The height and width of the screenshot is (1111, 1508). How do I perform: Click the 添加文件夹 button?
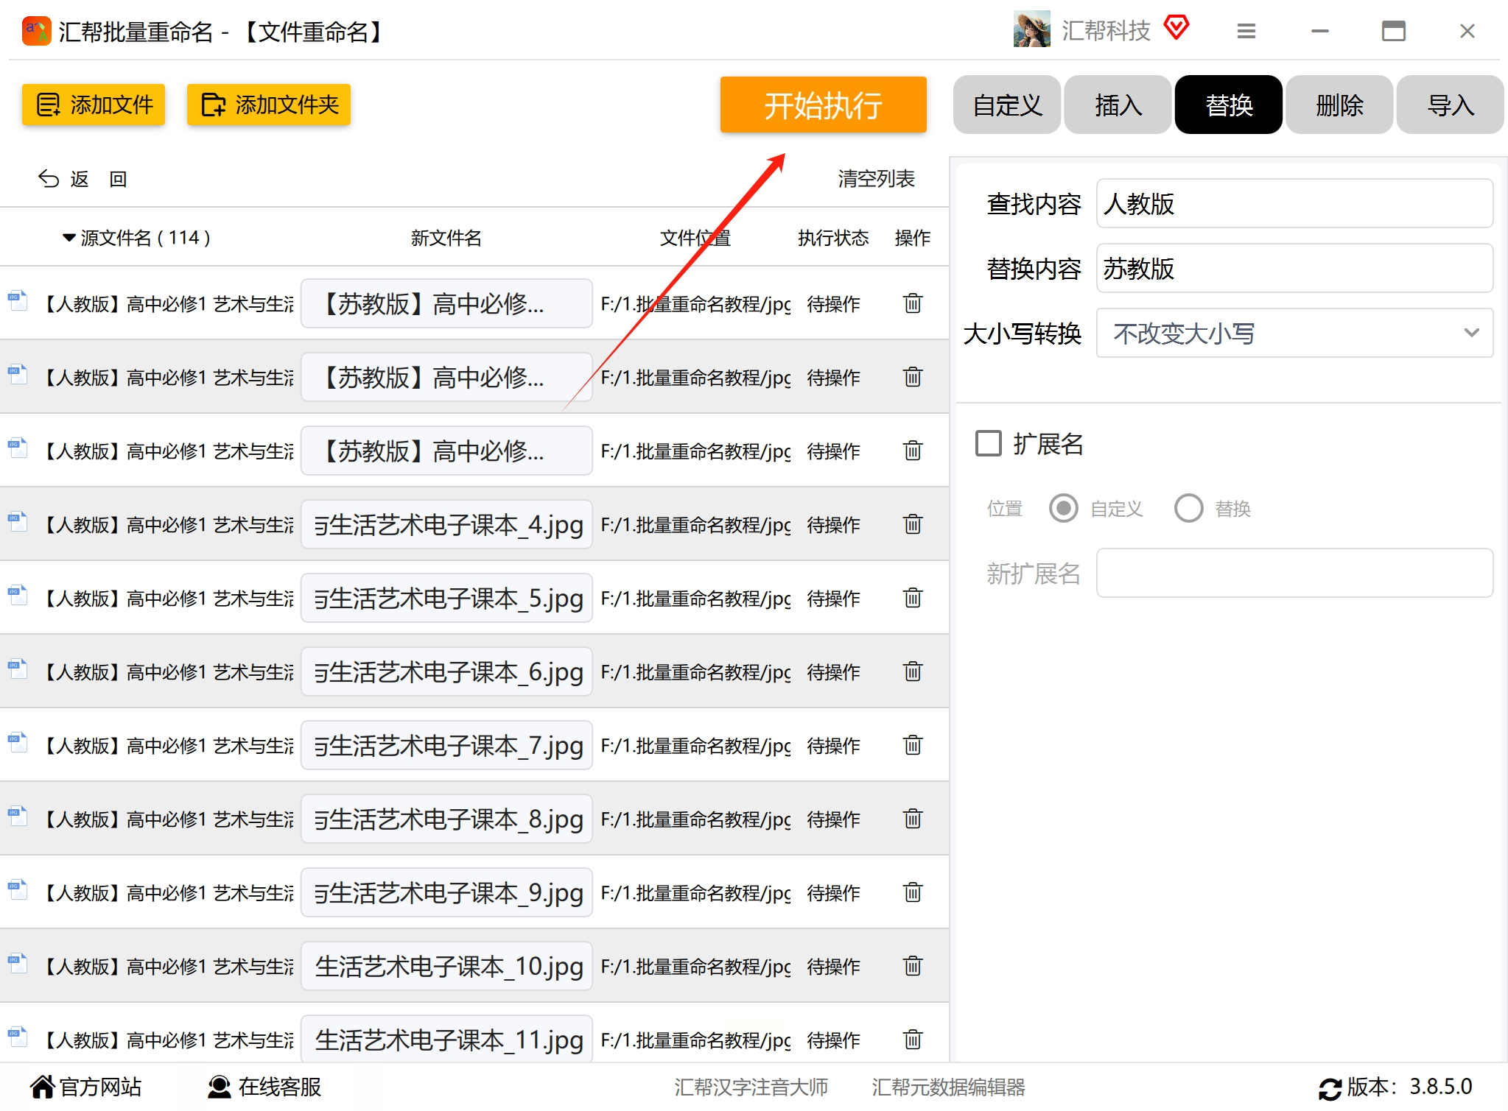[x=269, y=105]
